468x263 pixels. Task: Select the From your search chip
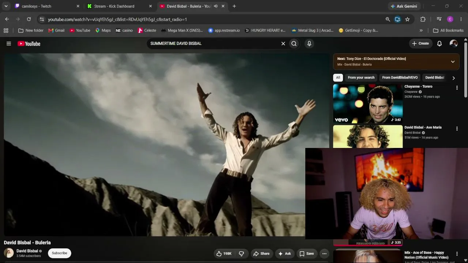(361, 77)
